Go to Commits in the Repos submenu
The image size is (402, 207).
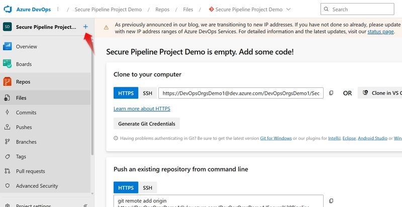[x=45, y=112]
